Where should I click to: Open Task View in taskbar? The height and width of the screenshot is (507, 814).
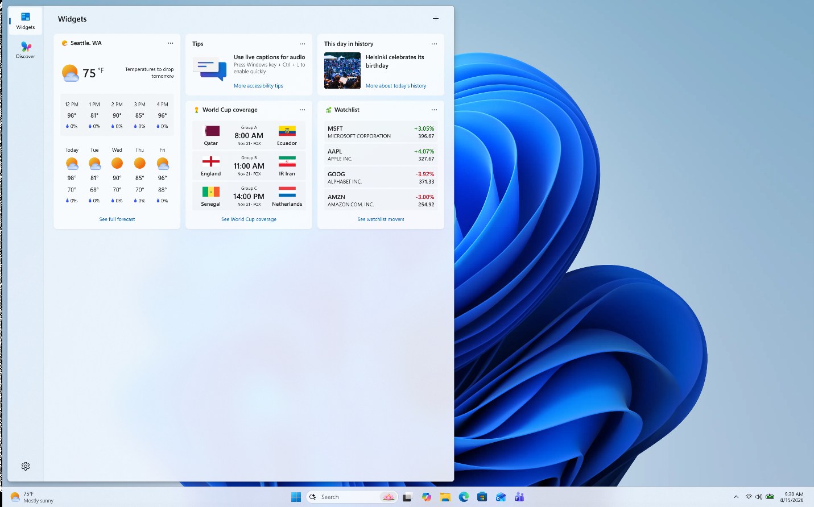point(407,497)
